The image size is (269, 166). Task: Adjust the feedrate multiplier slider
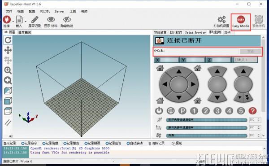(207, 120)
